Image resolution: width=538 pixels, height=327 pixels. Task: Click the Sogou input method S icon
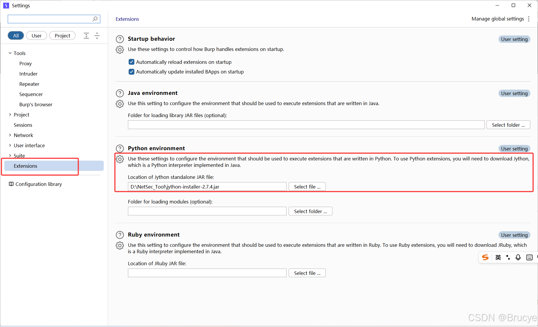[x=485, y=257]
